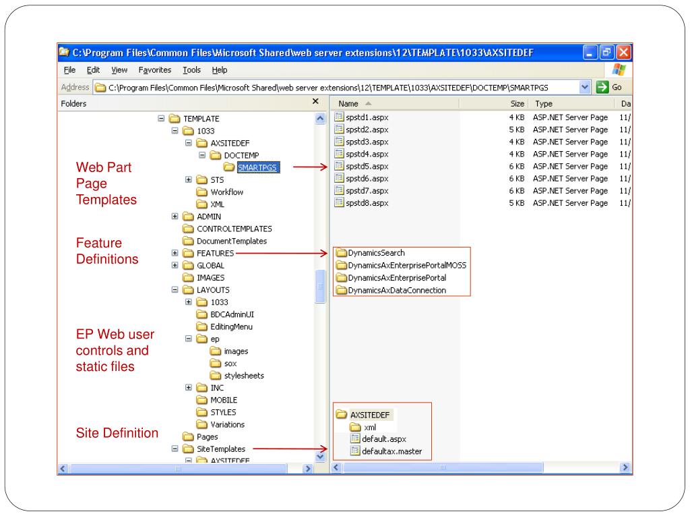The width and height of the screenshot is (690, 518).
Task: Click the uppercase IMAGES folder icon
Action: 189,277
